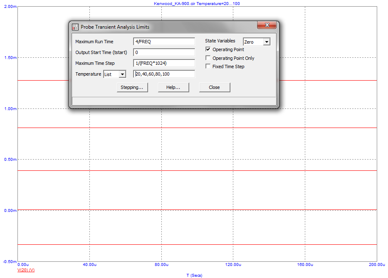Open the State Variables dropdown
This screenshot has height=278, width=388.
[267, 42]
